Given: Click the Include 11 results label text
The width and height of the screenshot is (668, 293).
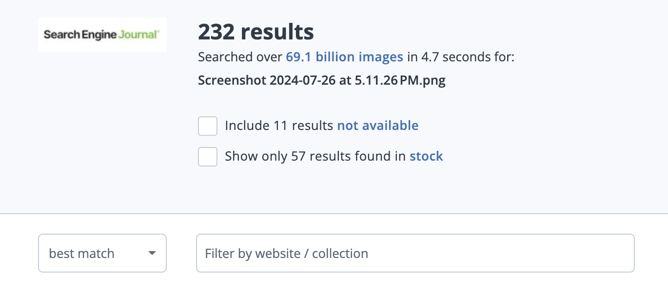Looking at the screenshot, I should [279, 126].
